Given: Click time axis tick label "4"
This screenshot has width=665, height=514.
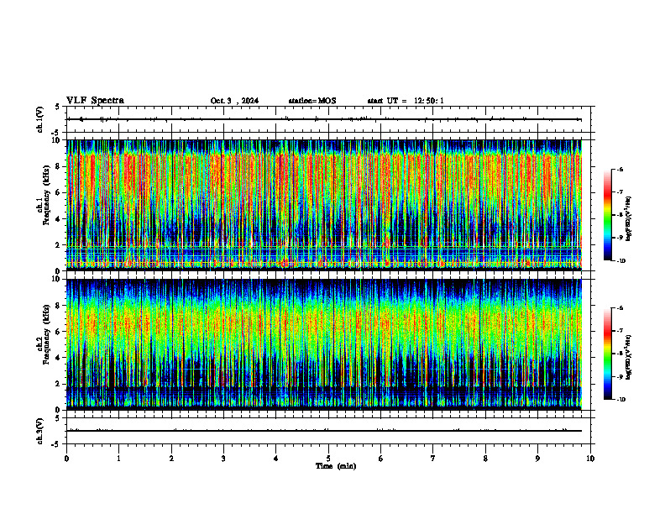Looking at the screenshot, I should pos(276,459).
